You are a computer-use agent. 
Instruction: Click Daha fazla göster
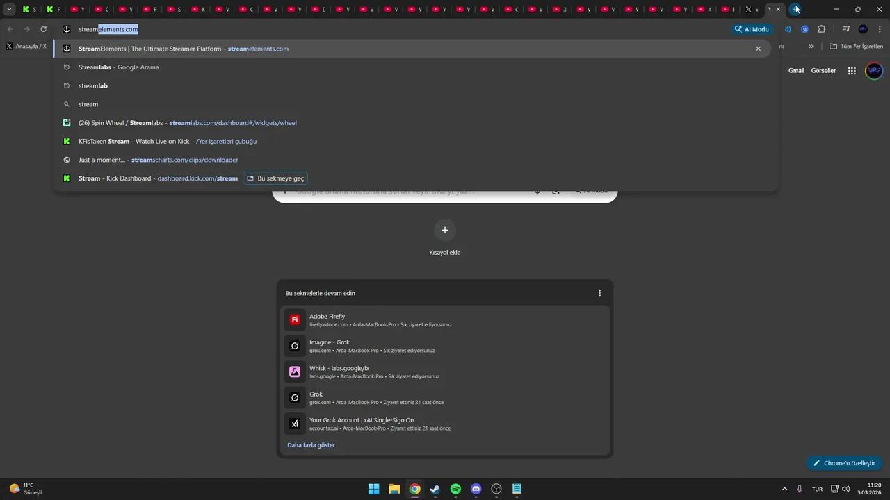click(311, 445)
